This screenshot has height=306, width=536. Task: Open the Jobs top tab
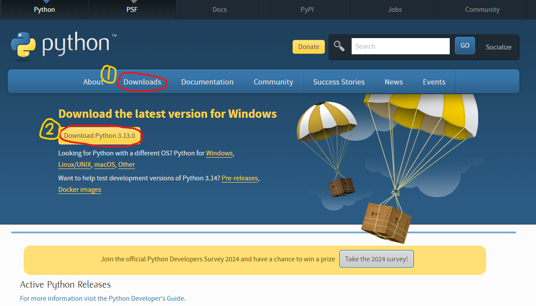tap(395, 9)
